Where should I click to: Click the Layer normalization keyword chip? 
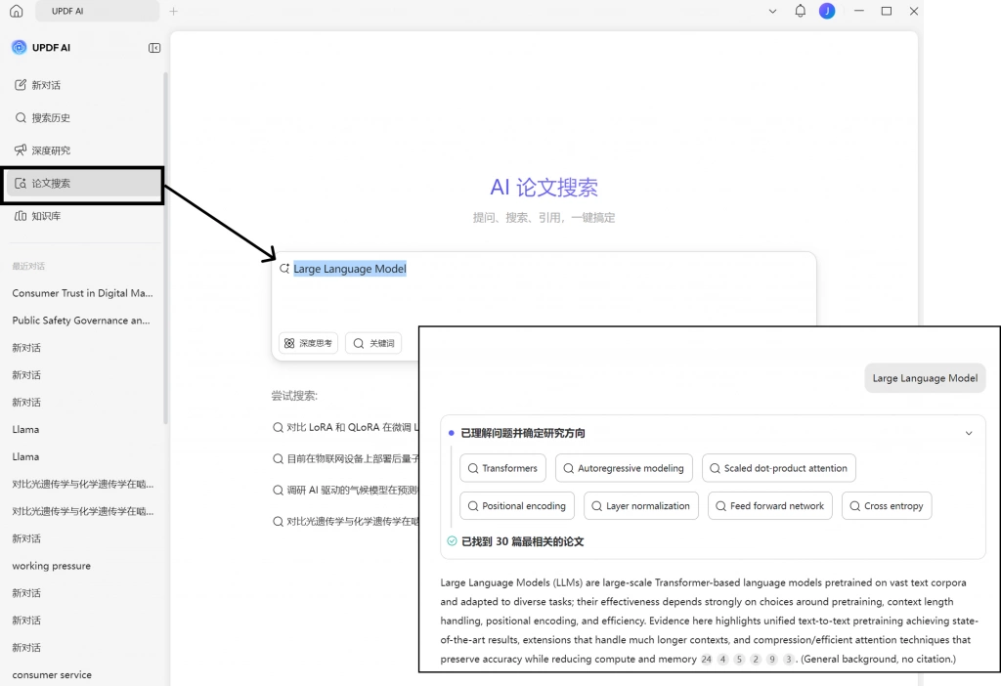pyautogui.click(x=641, y=506)
